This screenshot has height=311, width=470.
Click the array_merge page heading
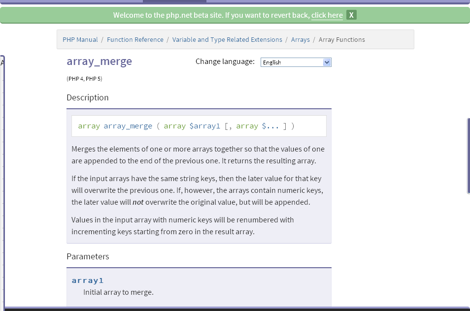[99, 62]
